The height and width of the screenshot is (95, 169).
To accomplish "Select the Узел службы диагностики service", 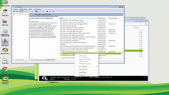I will [x=72, y=31].
